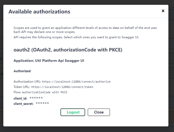Viewport: 174px width, 132px height.
Task: Click the Token URL label
Action: click(22, 87)
